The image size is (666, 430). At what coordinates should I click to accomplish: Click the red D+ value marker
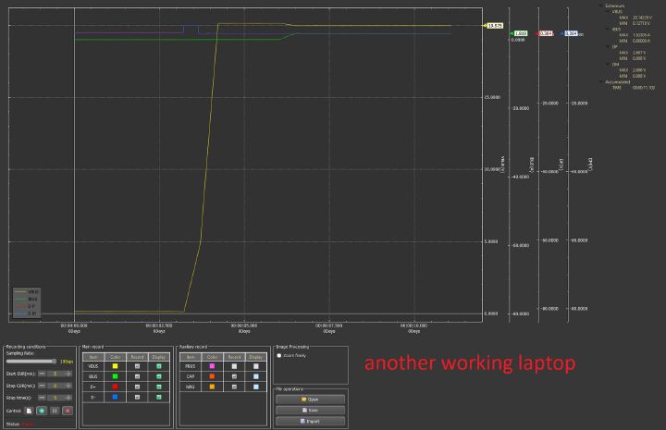point(547,33)
